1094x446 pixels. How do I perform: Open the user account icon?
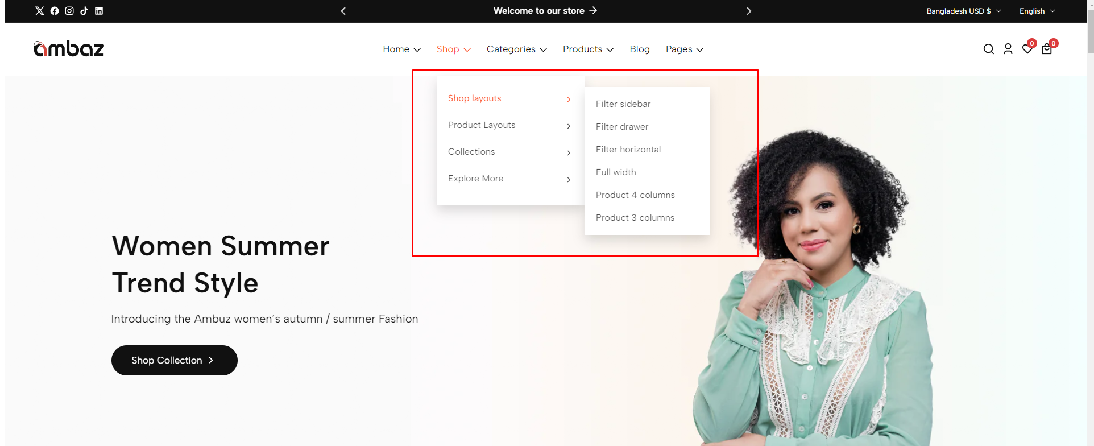pyautogui.click(x=1008, y=49)
